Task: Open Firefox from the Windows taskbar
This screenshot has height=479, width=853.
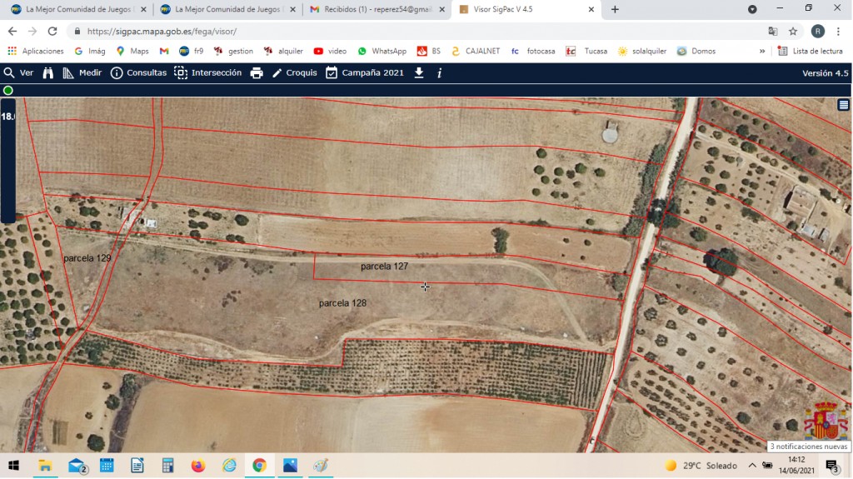Action: (198, 466)
